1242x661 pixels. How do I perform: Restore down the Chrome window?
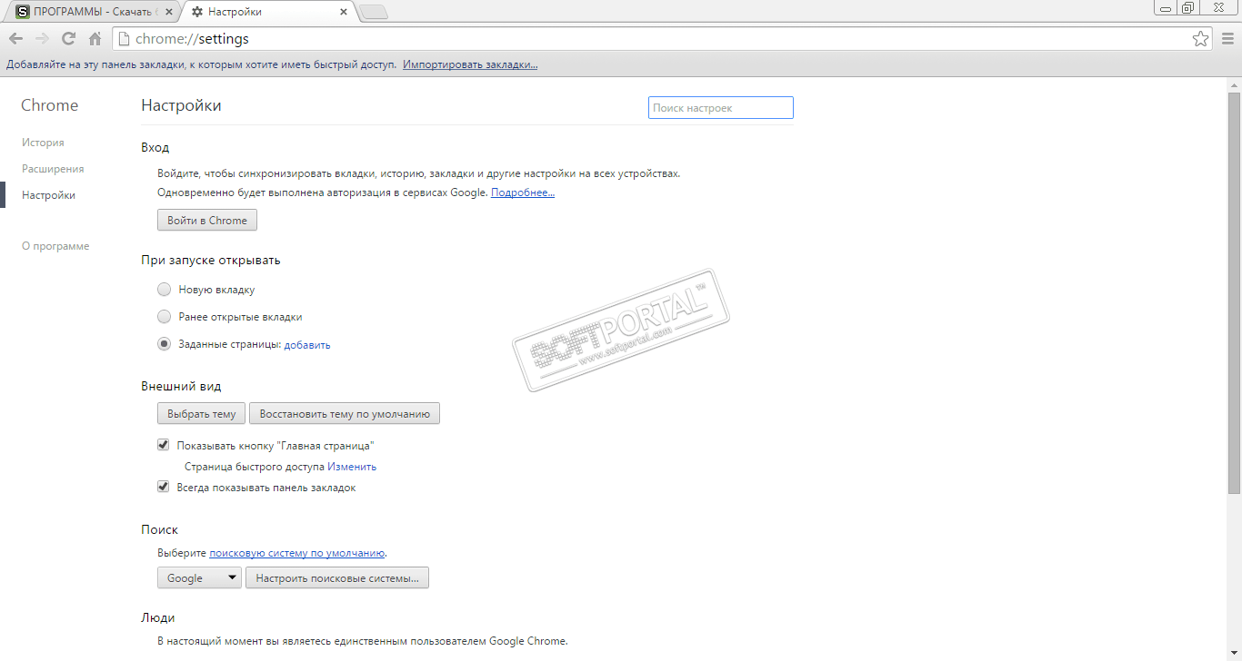click(x=1188, y=8)
